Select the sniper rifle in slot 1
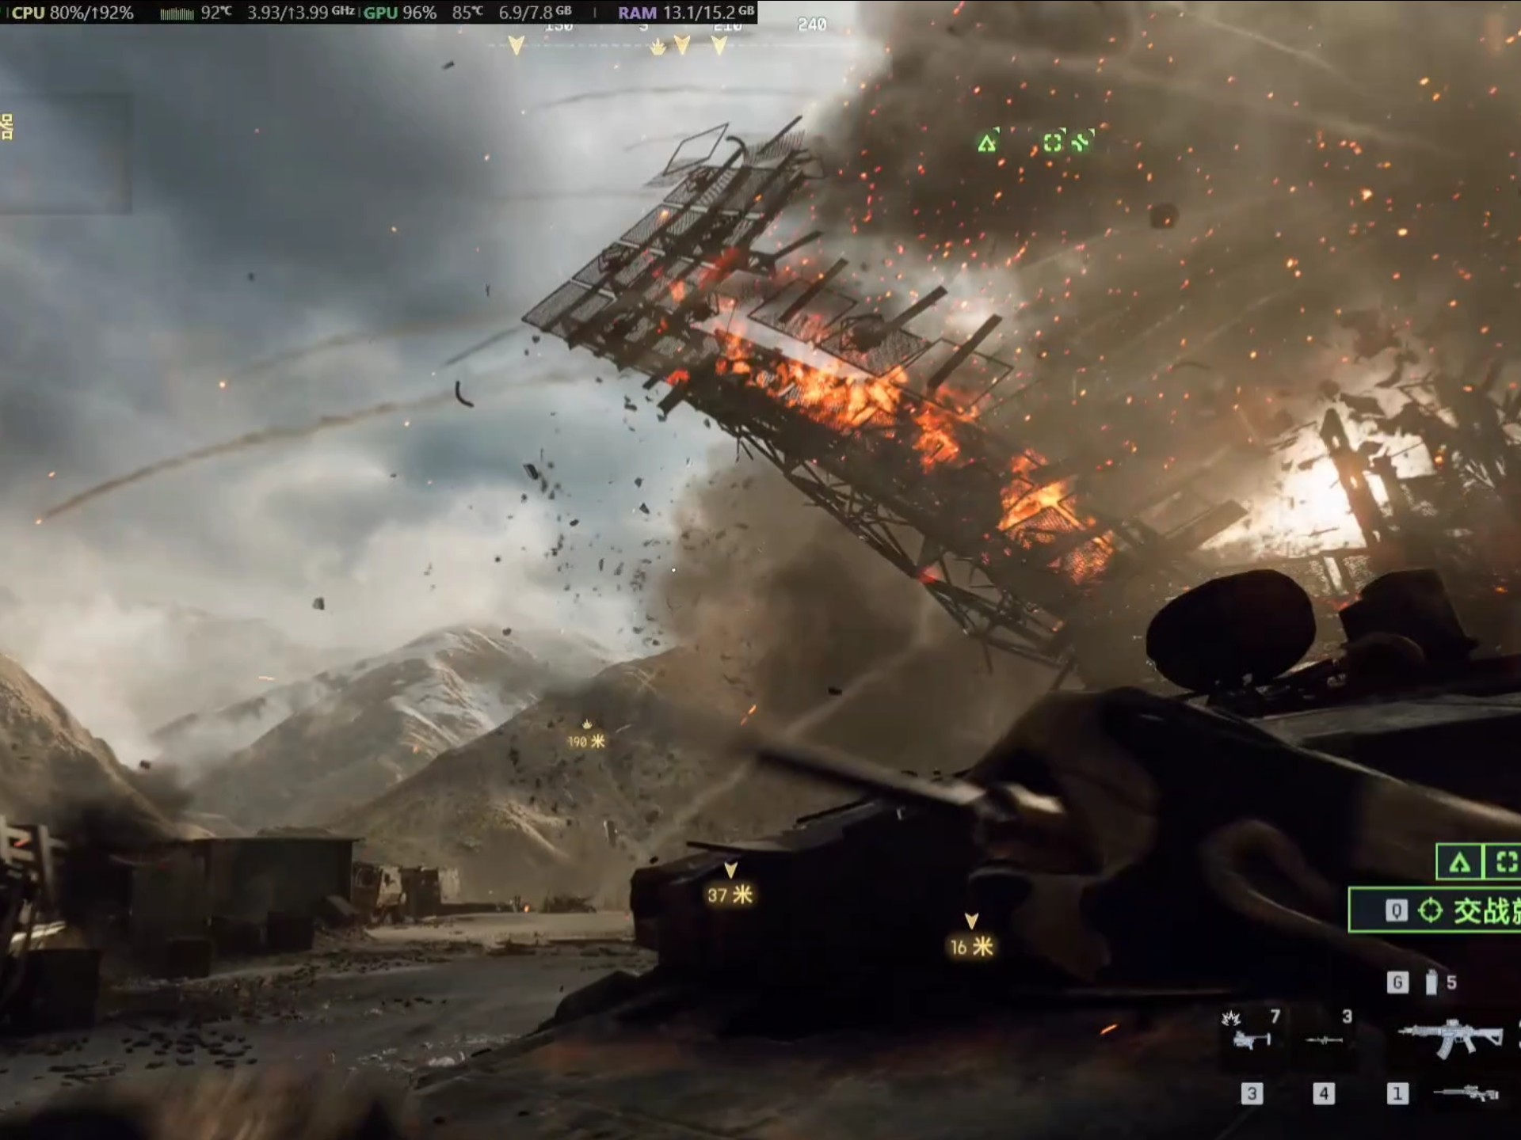Screen dimensions: 1521x1140 pos(1466,1093)
